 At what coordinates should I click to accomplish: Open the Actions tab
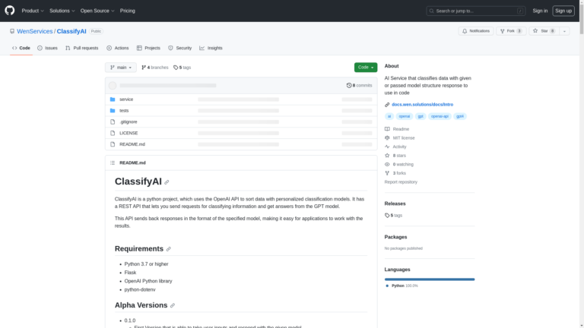(x=118, y=48)
